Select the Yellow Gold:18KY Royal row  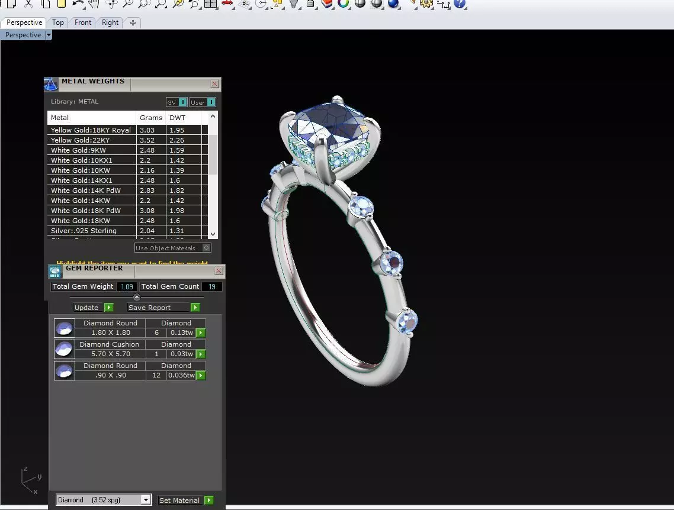click(x=127, y=130)
